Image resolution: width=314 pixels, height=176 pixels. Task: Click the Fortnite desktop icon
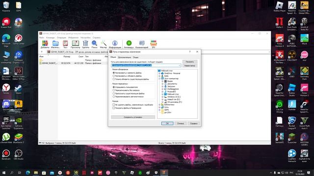292,106
